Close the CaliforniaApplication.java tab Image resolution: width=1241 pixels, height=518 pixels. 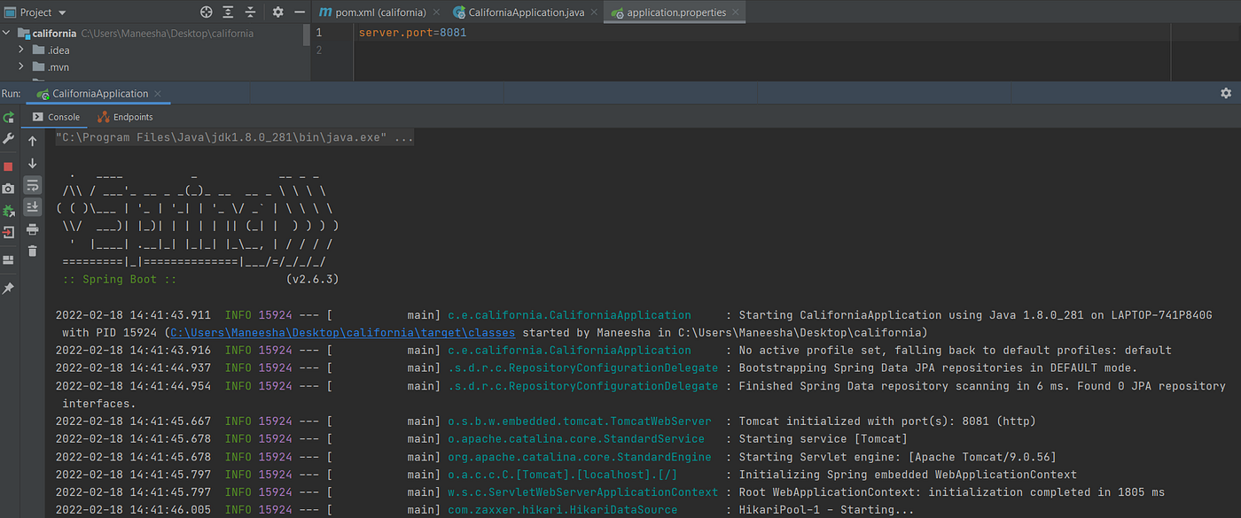[594, 12]
